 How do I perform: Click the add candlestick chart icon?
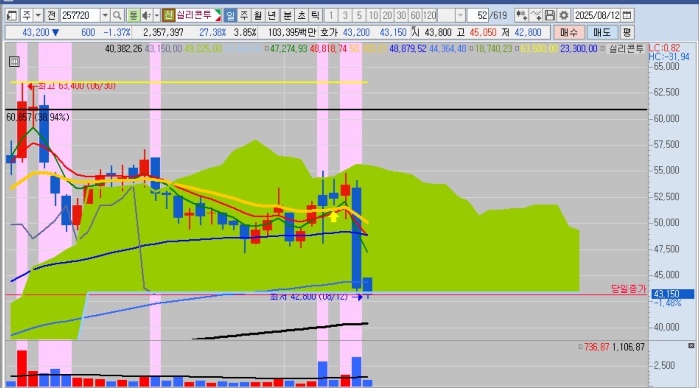(522, 15)
